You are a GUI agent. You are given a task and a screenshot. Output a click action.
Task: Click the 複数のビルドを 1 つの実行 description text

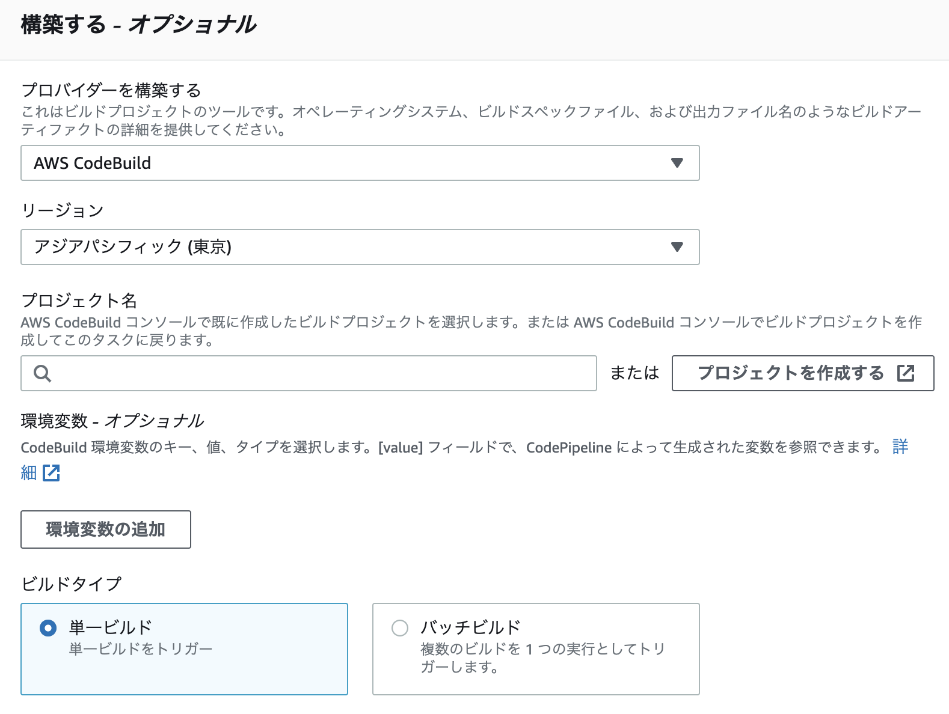click(542, 658)
